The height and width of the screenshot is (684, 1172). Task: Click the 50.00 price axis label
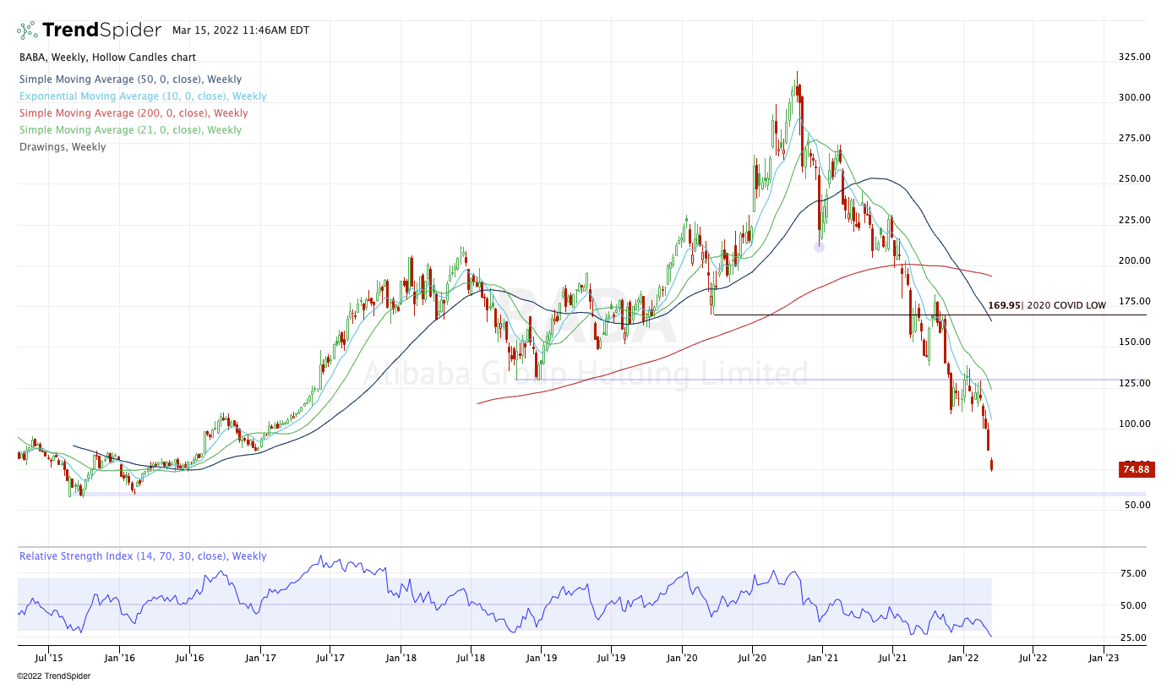coord(1136,505)
